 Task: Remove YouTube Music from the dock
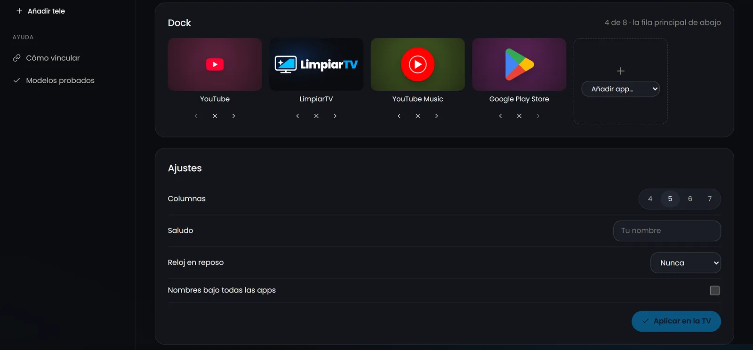click(418, 116)
